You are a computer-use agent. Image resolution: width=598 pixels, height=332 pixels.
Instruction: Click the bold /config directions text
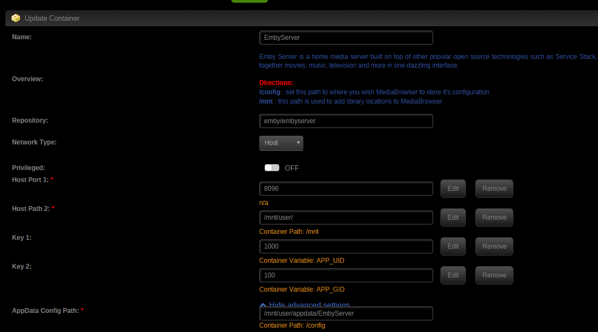(x=270, y=92)
